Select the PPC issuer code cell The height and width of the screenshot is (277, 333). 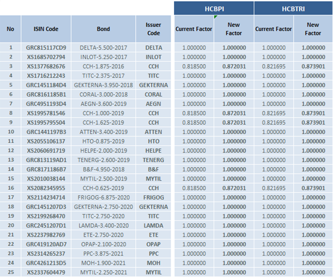[x=153, y=253]
